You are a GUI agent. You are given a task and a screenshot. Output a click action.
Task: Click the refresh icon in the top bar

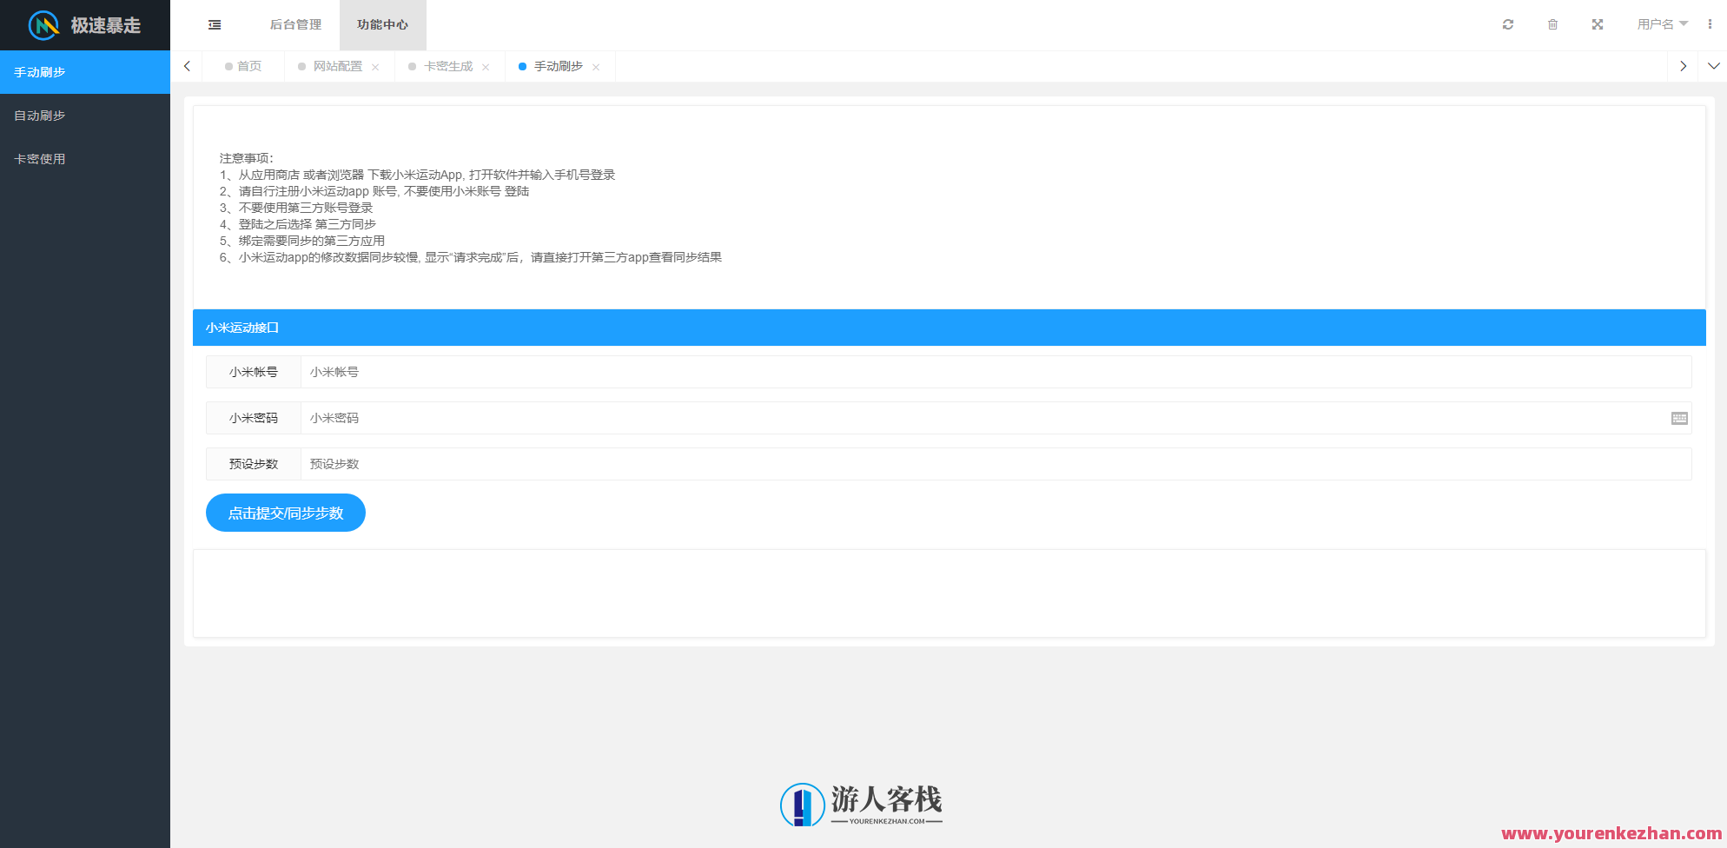[x=1508, y=24]
